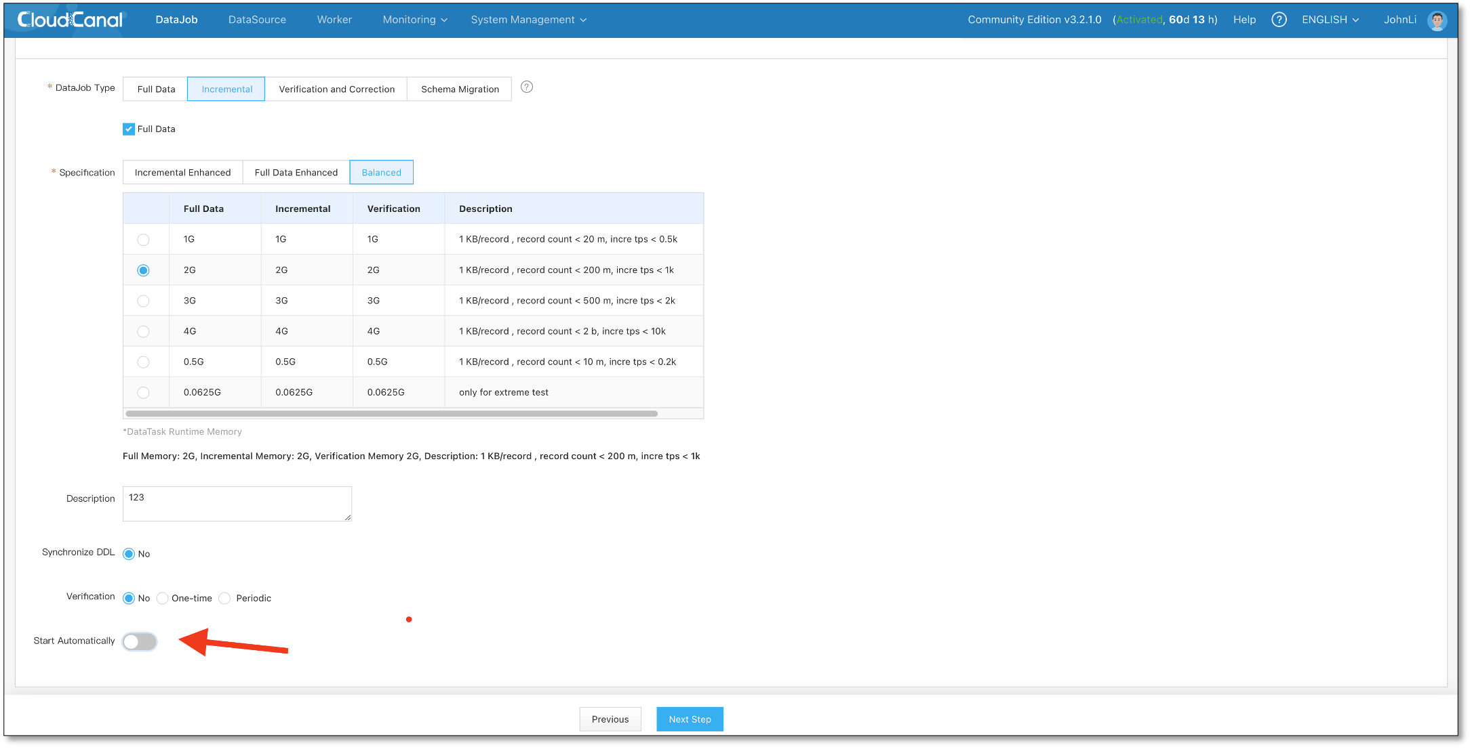Expand the Monitoring menu dropdown
This screenshot has width=1470, height=749.
[x=414, y=20]
